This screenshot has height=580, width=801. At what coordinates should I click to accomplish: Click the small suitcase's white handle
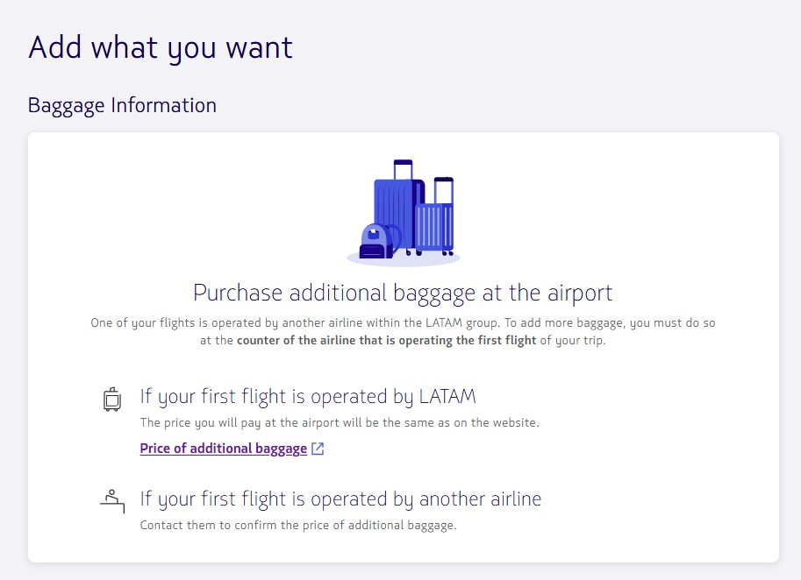(443, 190)
